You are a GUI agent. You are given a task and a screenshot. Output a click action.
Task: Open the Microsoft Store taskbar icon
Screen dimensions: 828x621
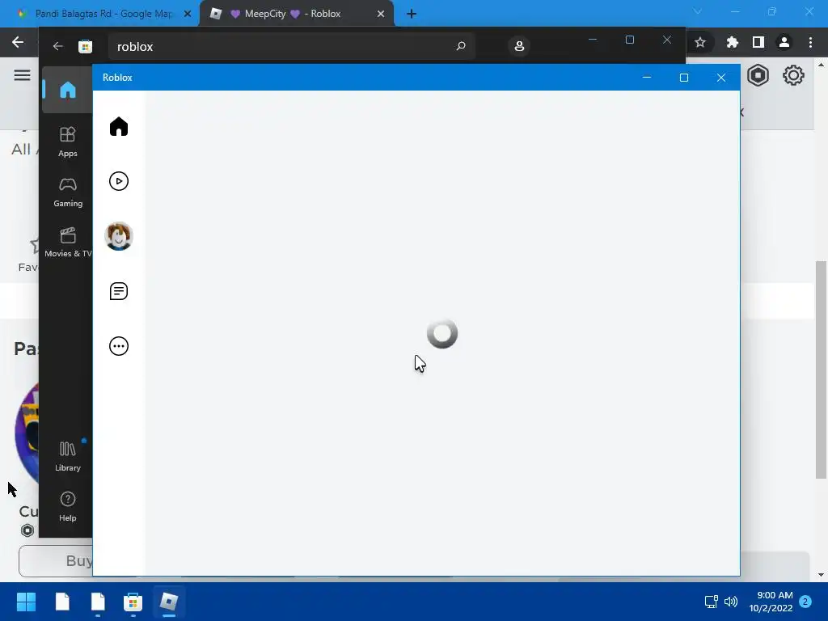coord(133,602)
